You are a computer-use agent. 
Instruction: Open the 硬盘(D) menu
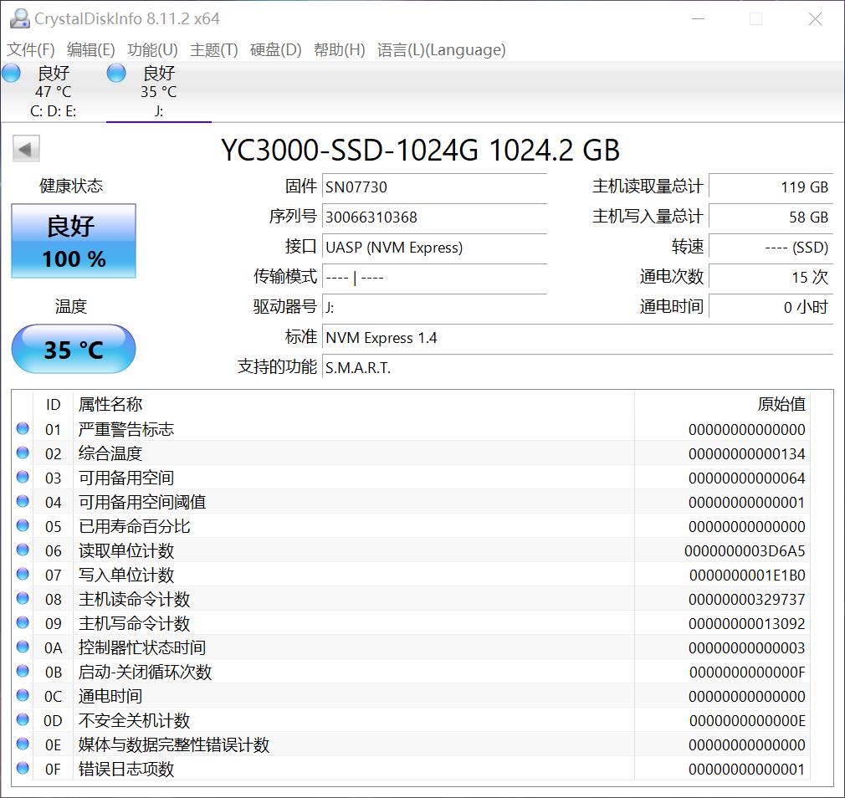[274, 50]
